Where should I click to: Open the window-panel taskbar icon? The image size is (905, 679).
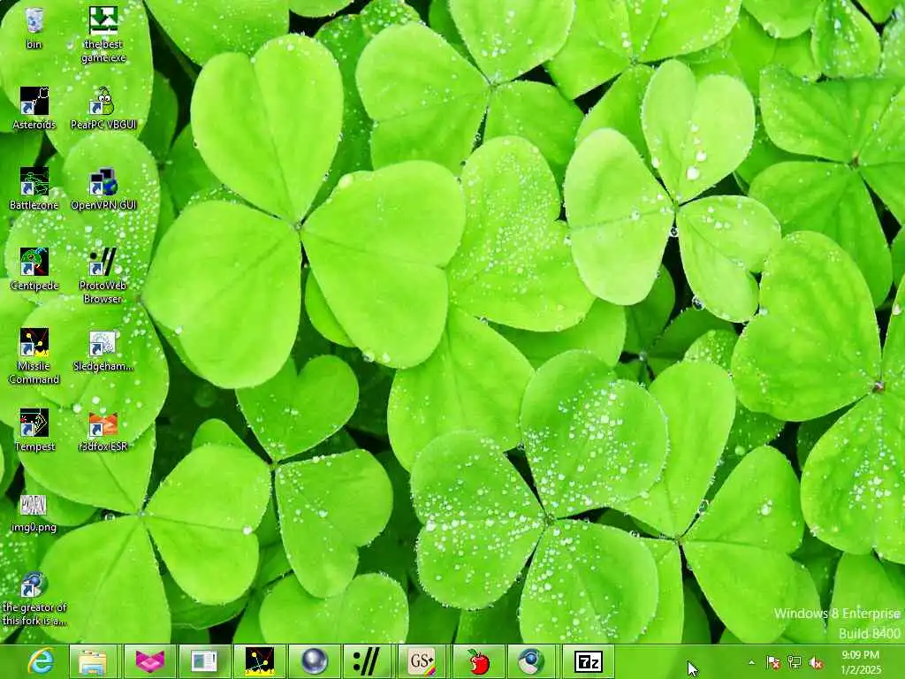pyautogui.click(x=204, y=661)
